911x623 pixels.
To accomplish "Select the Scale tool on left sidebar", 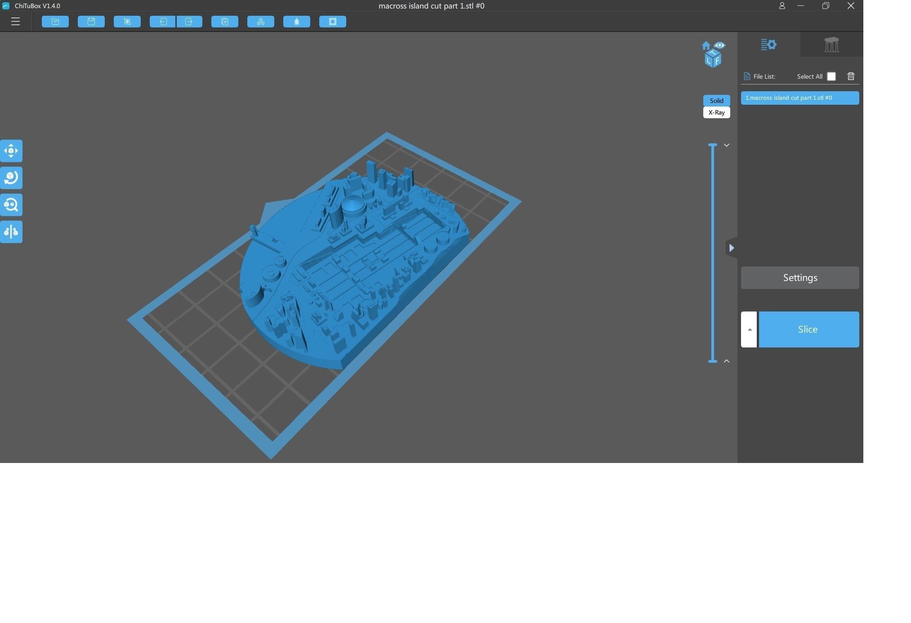I will tap(11, 205).
